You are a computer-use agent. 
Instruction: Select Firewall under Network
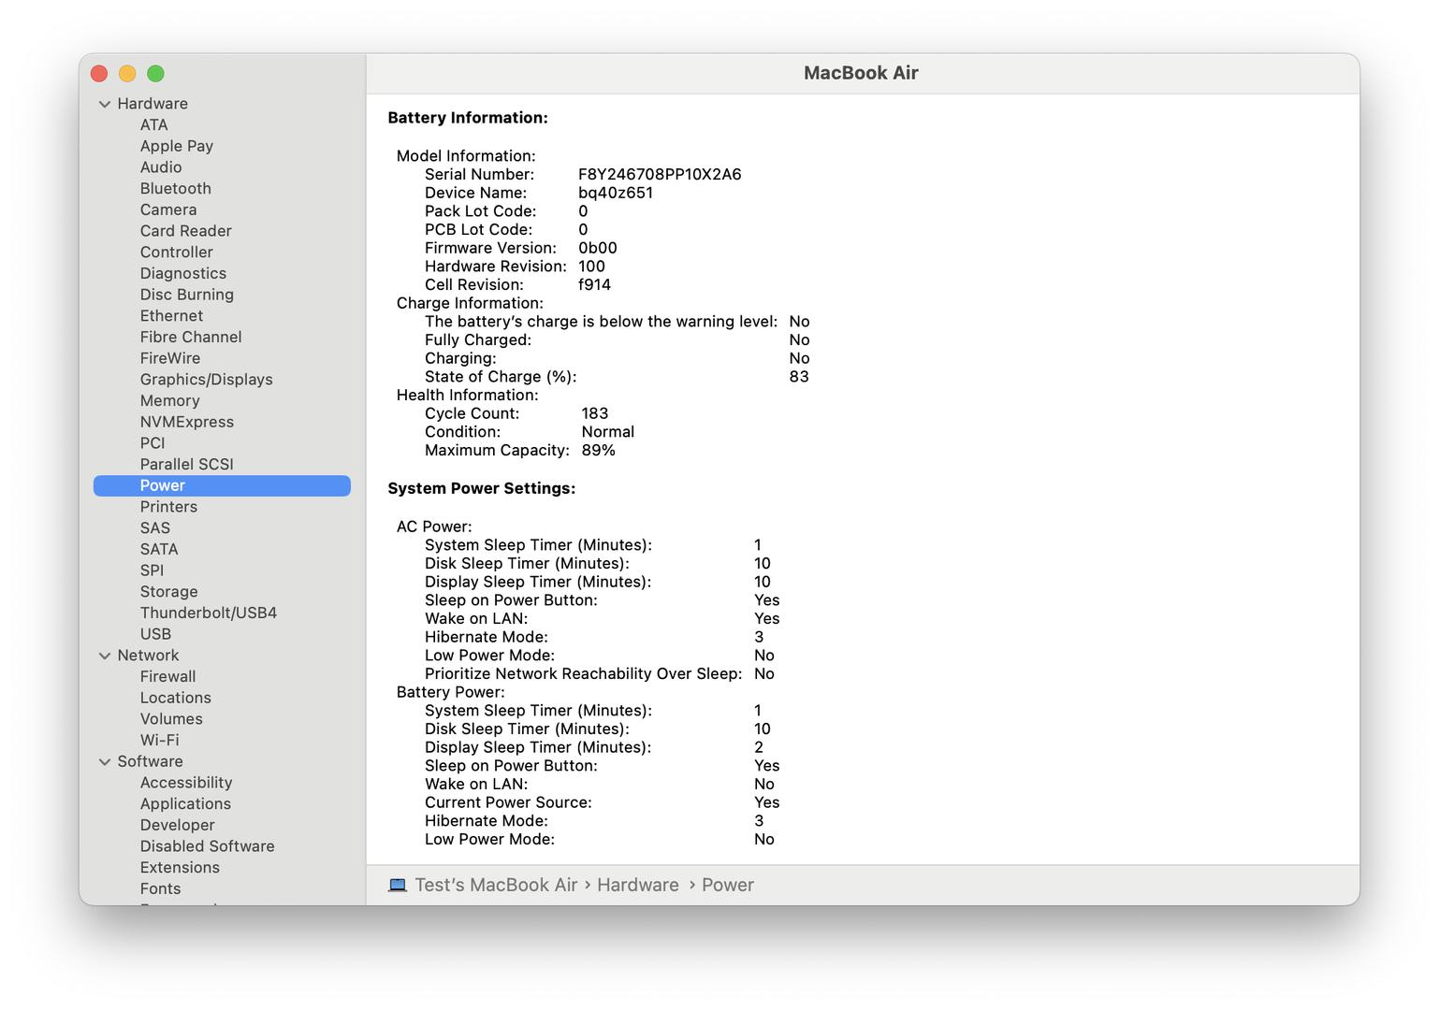pyautogui.click(x=167, y=676)
